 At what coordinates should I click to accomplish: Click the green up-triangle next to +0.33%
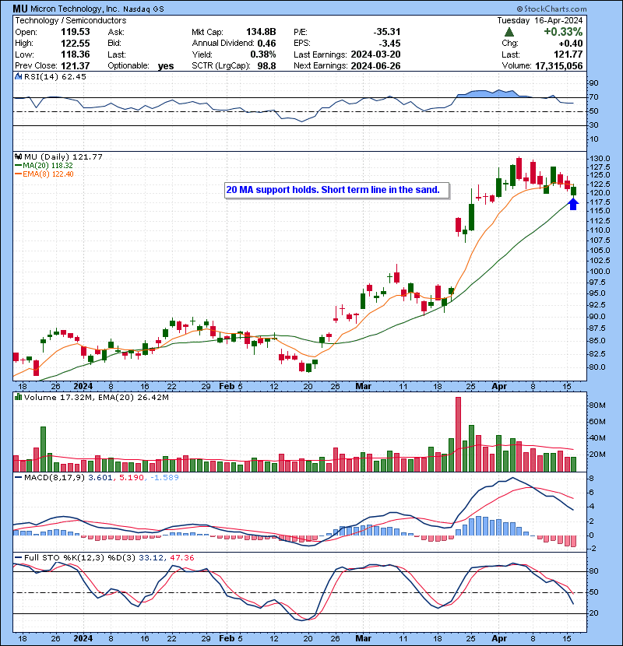pos(509,32)
